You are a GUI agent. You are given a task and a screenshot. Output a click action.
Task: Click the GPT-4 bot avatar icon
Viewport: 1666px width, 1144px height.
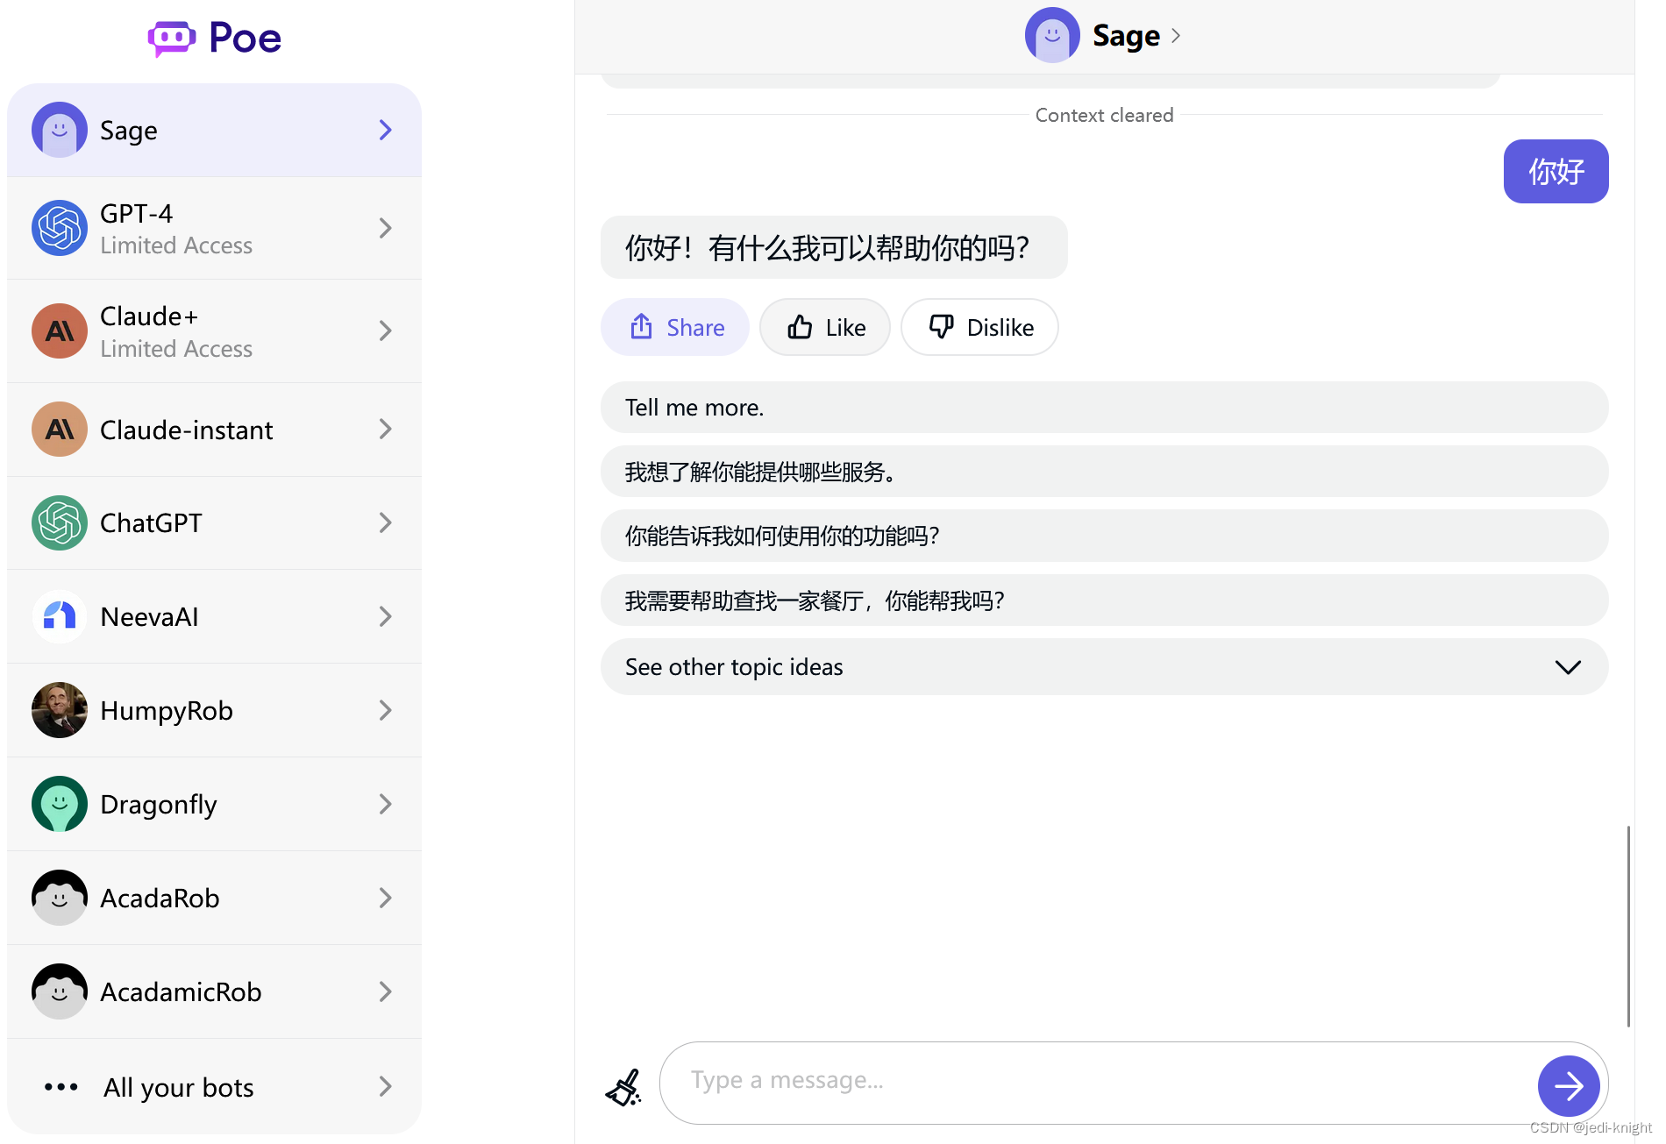click(60, 228)
